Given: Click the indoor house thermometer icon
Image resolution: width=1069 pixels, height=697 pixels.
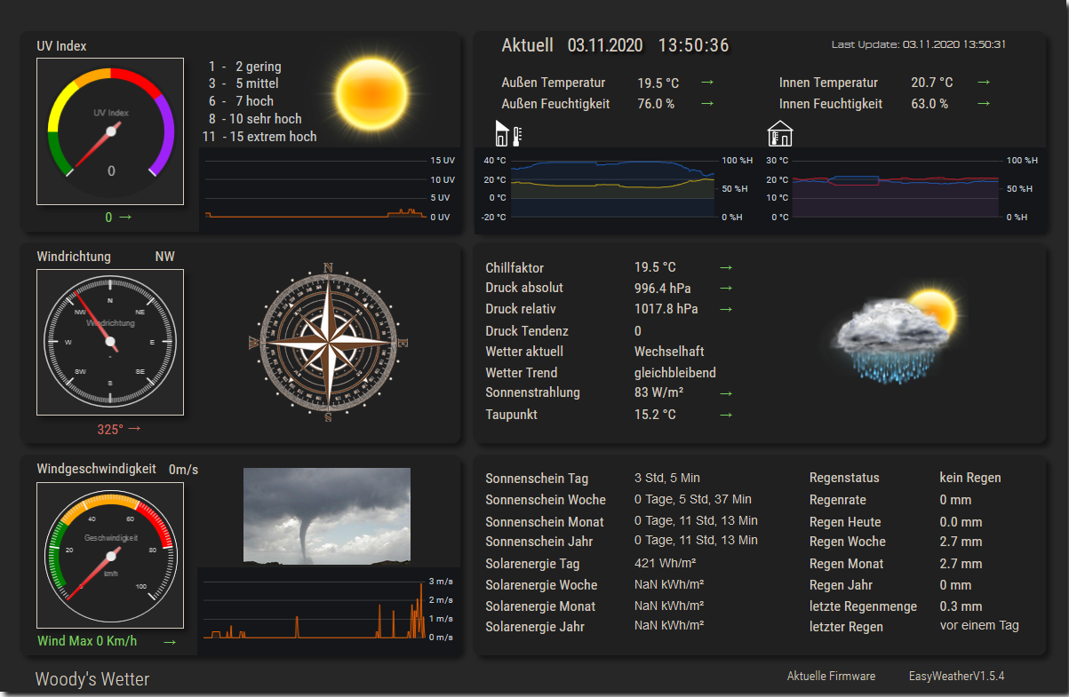Looking at the screenshot, I should pos(779,134).
